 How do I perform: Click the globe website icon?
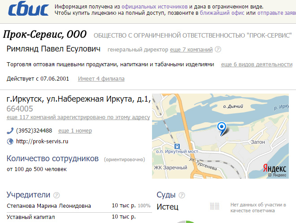coord(10,142)
